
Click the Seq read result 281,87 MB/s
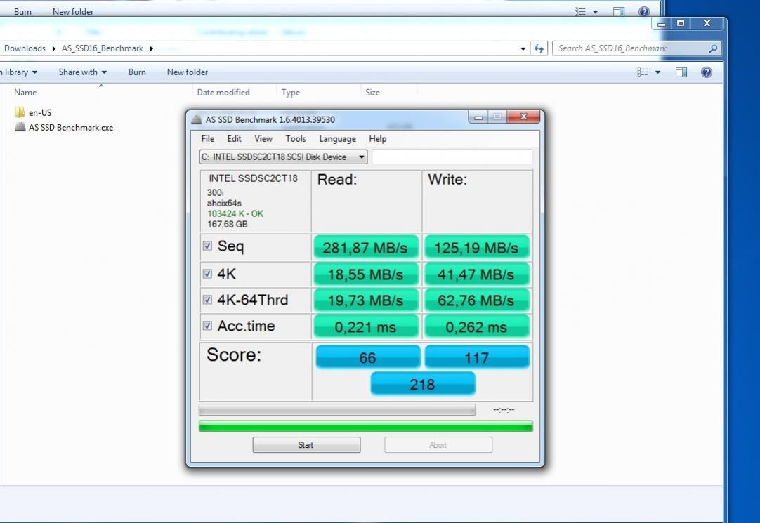(x=366, y=247)
